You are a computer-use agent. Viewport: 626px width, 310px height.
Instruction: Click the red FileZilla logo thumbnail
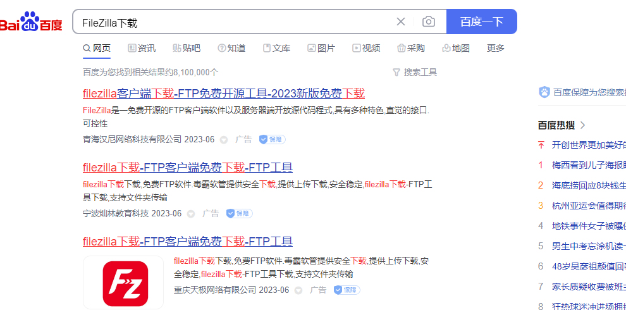(125, 283)
